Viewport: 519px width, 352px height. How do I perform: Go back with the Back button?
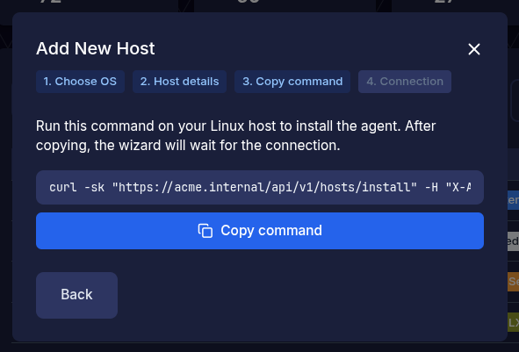pyautogui.click(x=76, y=295)
